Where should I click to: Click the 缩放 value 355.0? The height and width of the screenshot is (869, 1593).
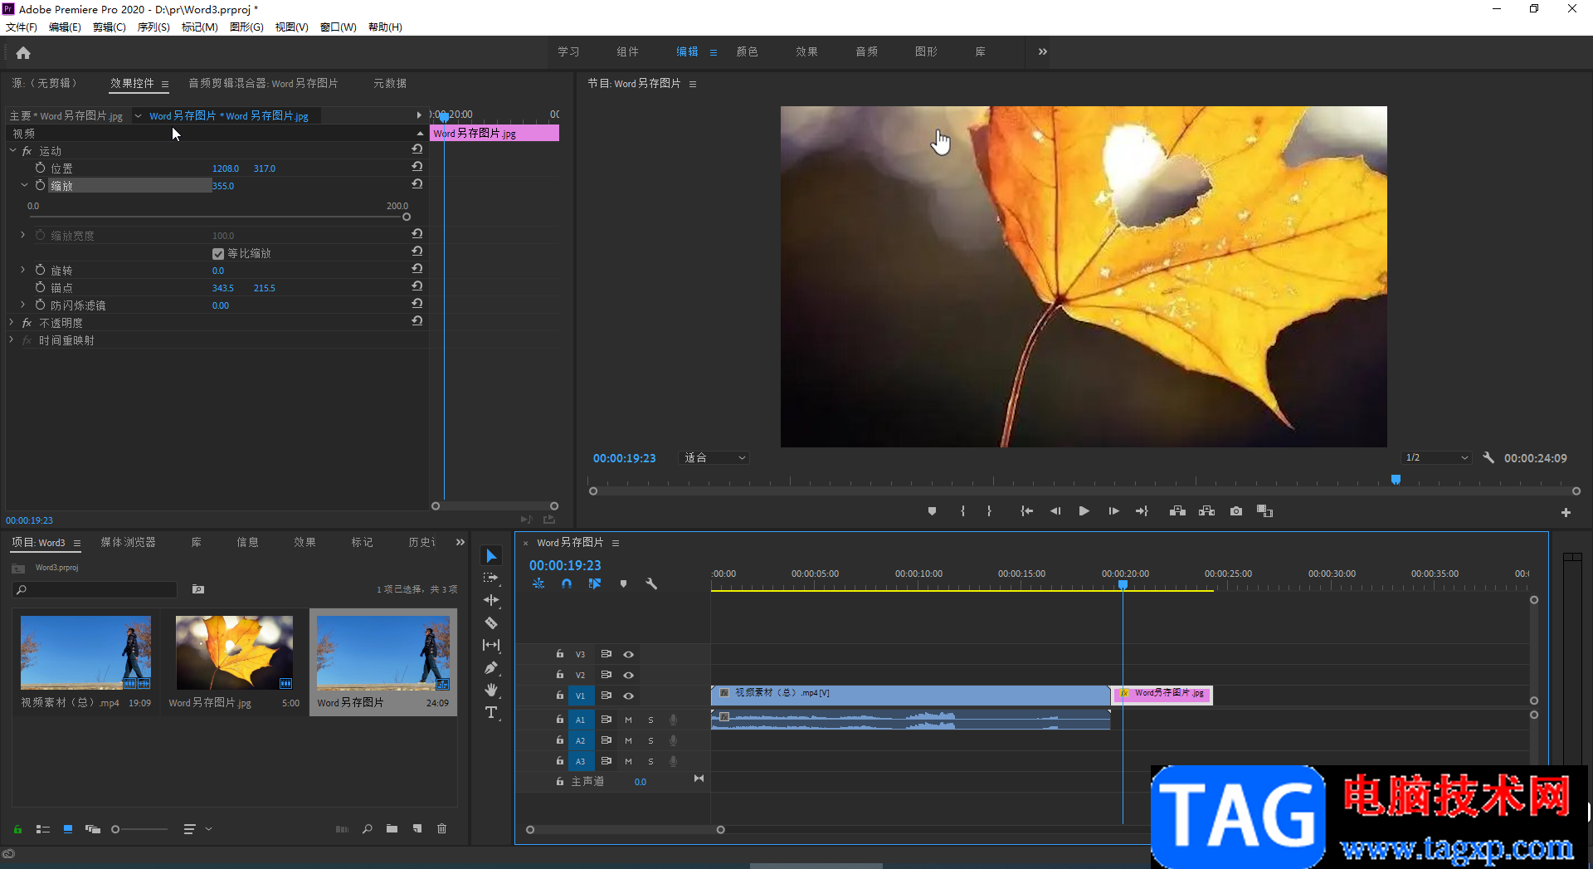(x=223, y=186)
